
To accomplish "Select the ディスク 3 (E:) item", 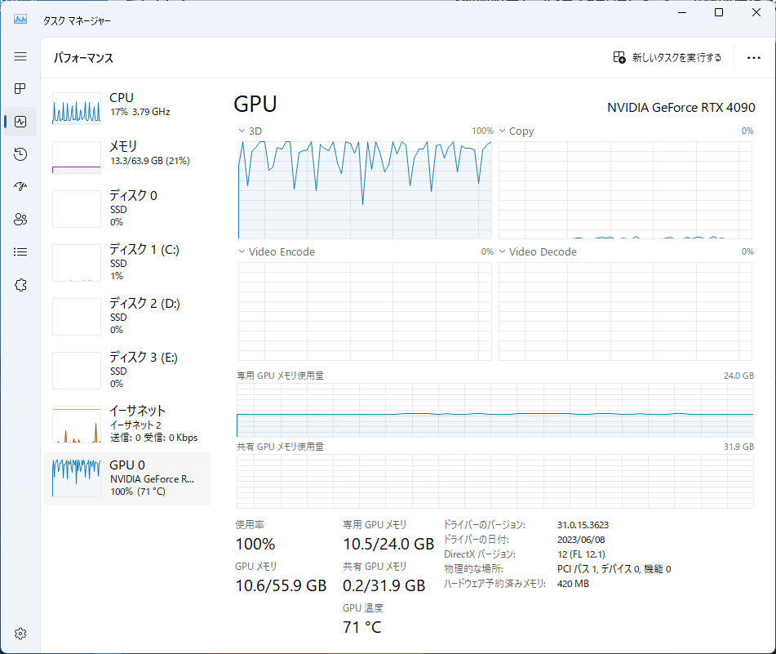I will (x=127, y=370).
